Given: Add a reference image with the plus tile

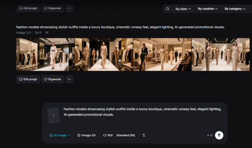Looking at the screenshot, I should (x=53, y=115).
